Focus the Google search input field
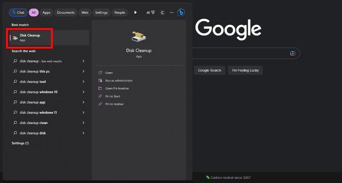 (x=246, y=53)
